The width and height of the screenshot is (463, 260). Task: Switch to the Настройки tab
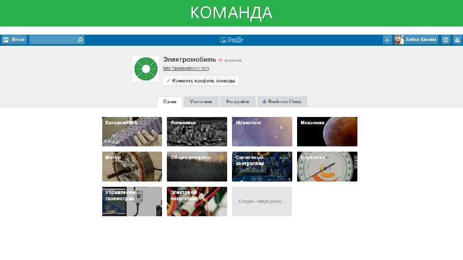click(238, 102)
